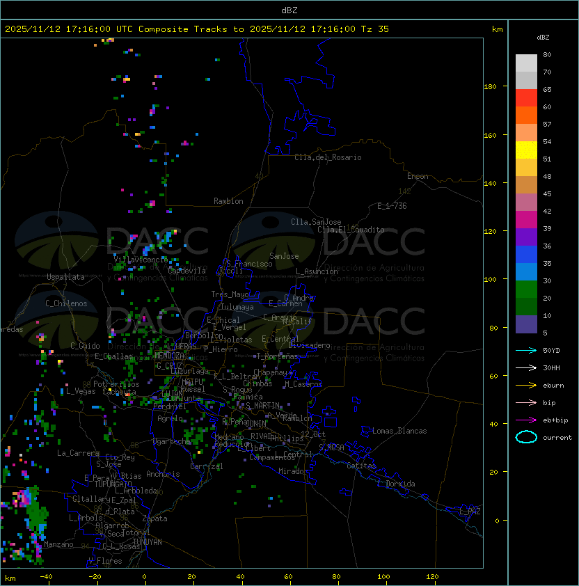Click the Capdevila map label
The height and width of the screenshot is (586, 579).
(187, 271)
